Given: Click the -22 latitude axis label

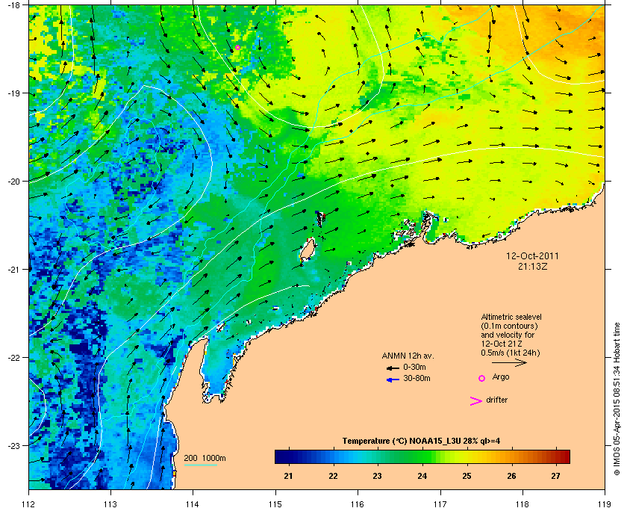Looking at the screenshot, I should pyautogui.click(x=13, y=357).
